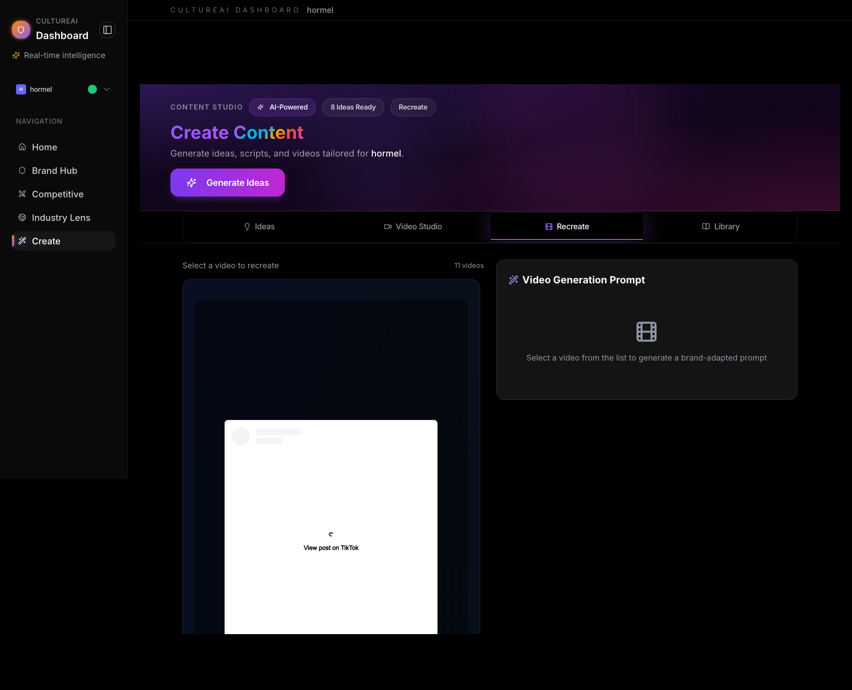
Task: Expand the hormel workspace chevron
Action: tap(106, 89)
